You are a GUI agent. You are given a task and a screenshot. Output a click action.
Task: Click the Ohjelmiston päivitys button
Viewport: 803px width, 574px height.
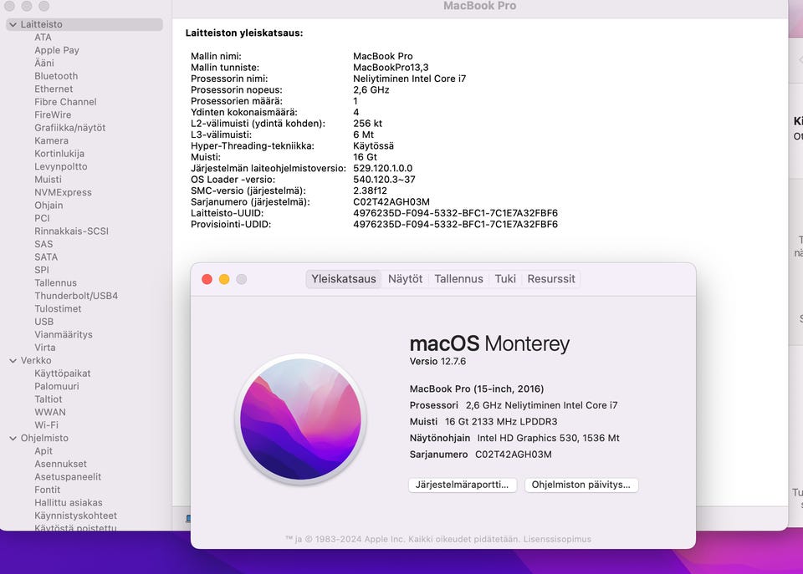click(x=581, y=485)
